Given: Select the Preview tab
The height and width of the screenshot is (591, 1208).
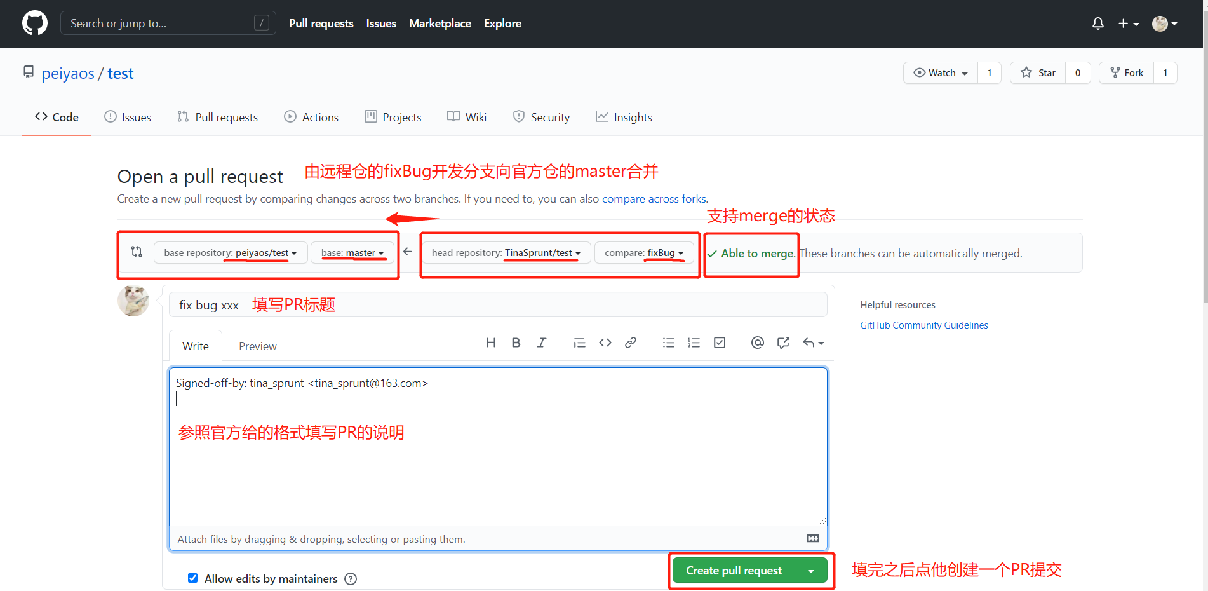Looking at the screenshot, I should 258,346.
